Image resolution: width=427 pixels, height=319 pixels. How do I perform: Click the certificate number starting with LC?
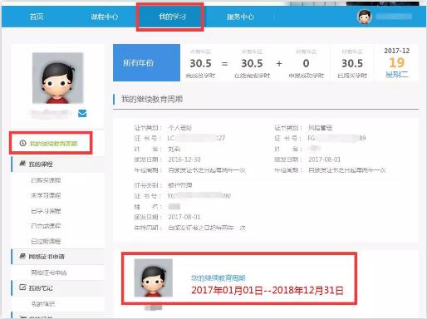point(196,138)
